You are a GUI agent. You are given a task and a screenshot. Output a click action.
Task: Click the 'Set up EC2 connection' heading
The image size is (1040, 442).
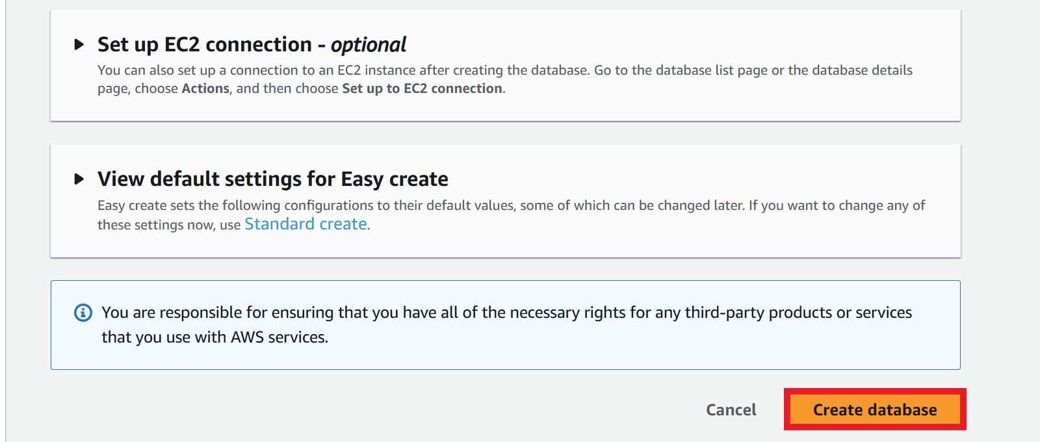[204, 45]
